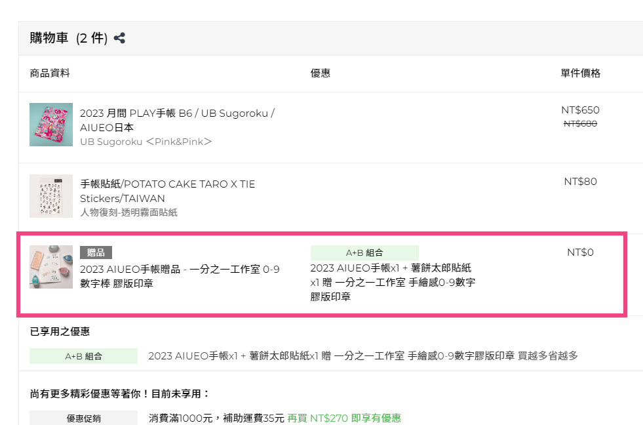Image resolution: width=643 pixels, height=425 pixels.
Task: Open the POTATO CAKE TARO sticker thumbnail
Action: point(51,196)
